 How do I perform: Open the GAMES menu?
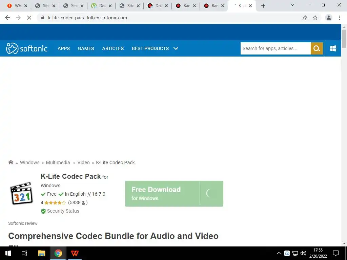pyautogui.click(x=86, y=48)
